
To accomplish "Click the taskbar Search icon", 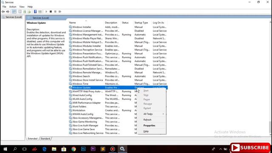I will tap(15, 149).
